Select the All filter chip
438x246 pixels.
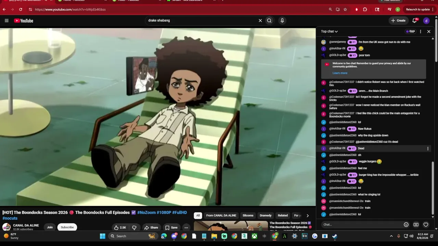(198, 216)
